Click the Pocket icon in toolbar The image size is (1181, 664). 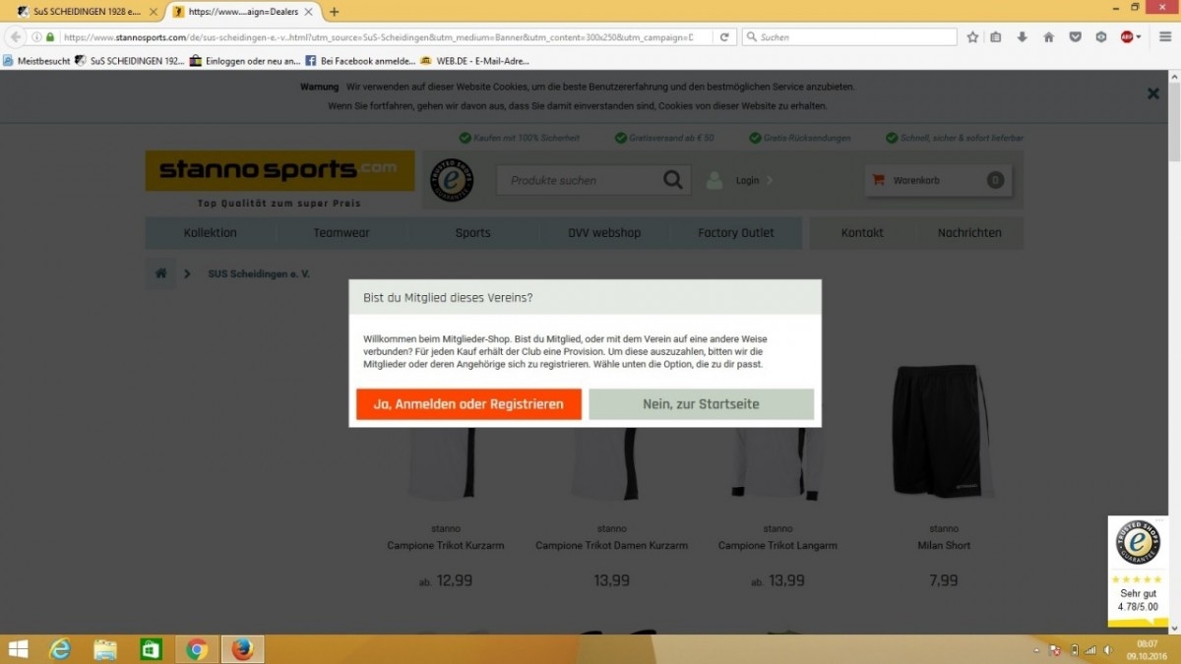point(1075,37)
